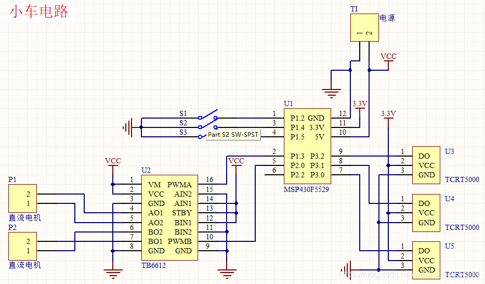Click the "P1" designator label
Viewport: 485px width, 284px height.
tap(12, 179)
